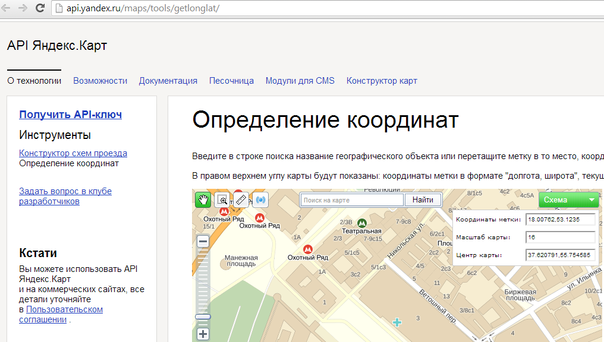
Task: Click the Ветошный пер. street label
Action: tap(438, 306)
